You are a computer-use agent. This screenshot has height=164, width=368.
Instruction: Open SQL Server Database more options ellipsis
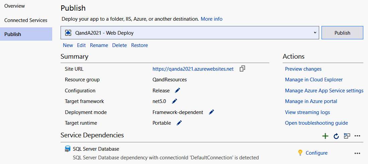tap(357, 153)
